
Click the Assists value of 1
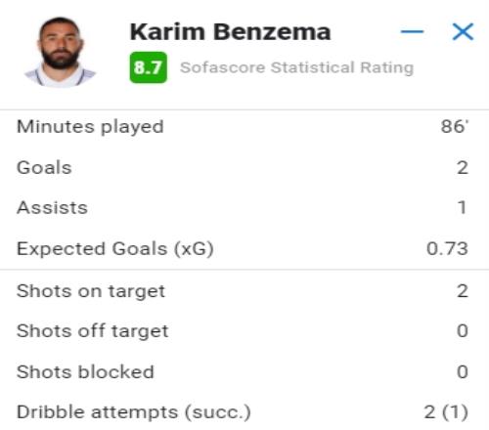(x=463, y=207)
